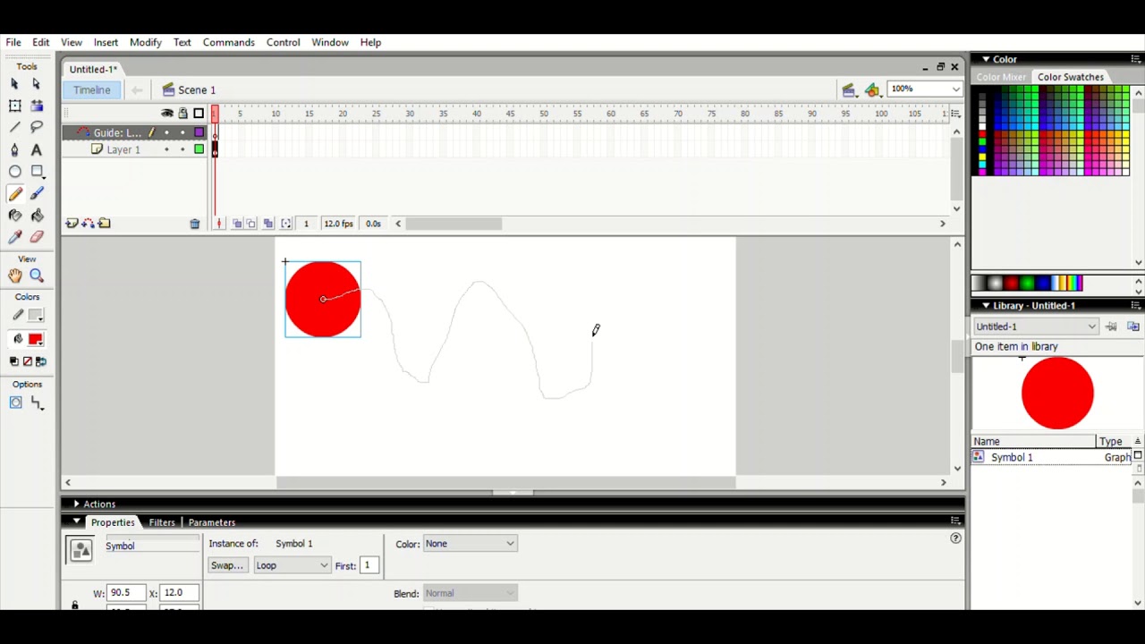Open the Modify menu
This screenshot has width=1145, height=644.
point(145,42)
